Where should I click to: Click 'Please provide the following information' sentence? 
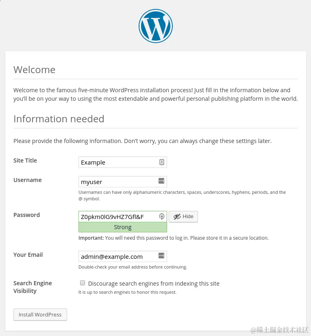click(142, 141)
